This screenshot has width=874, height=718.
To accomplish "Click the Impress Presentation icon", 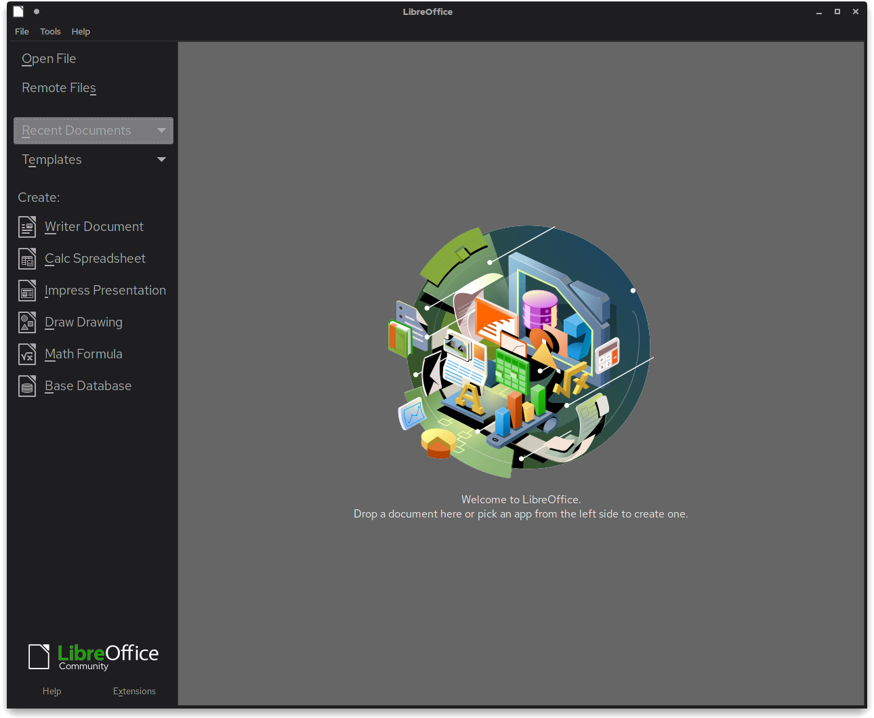I will (x=27, y=291).
